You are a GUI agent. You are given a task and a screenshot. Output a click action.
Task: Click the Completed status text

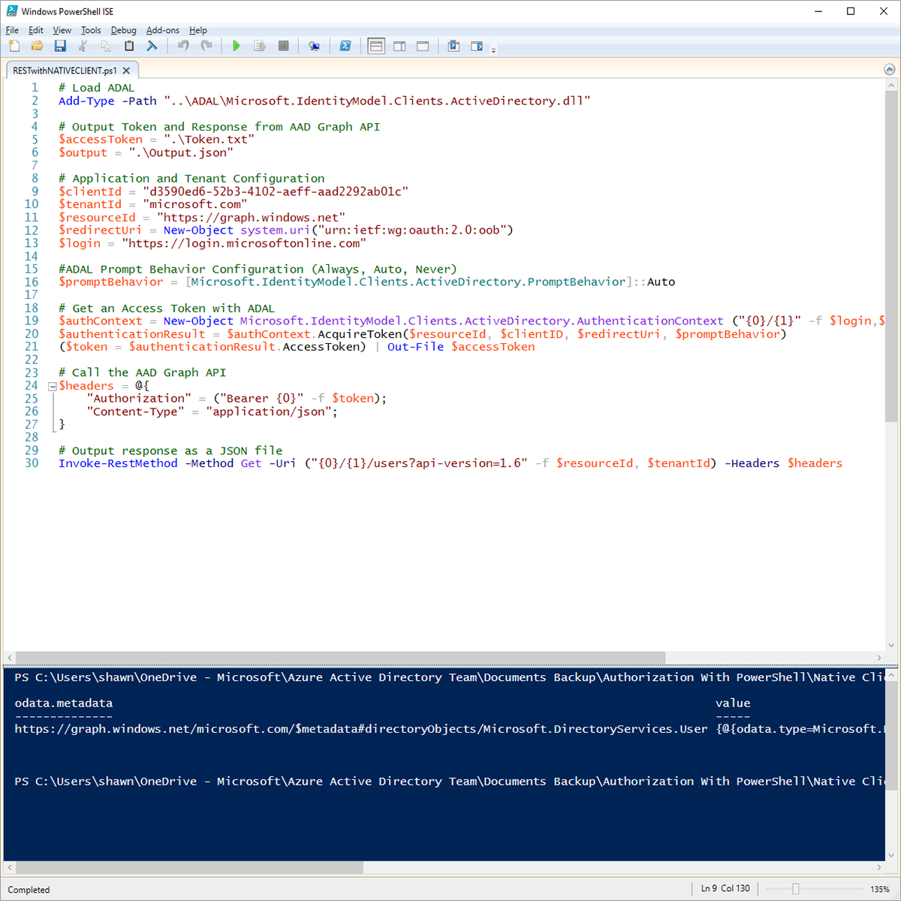point(29,890)
